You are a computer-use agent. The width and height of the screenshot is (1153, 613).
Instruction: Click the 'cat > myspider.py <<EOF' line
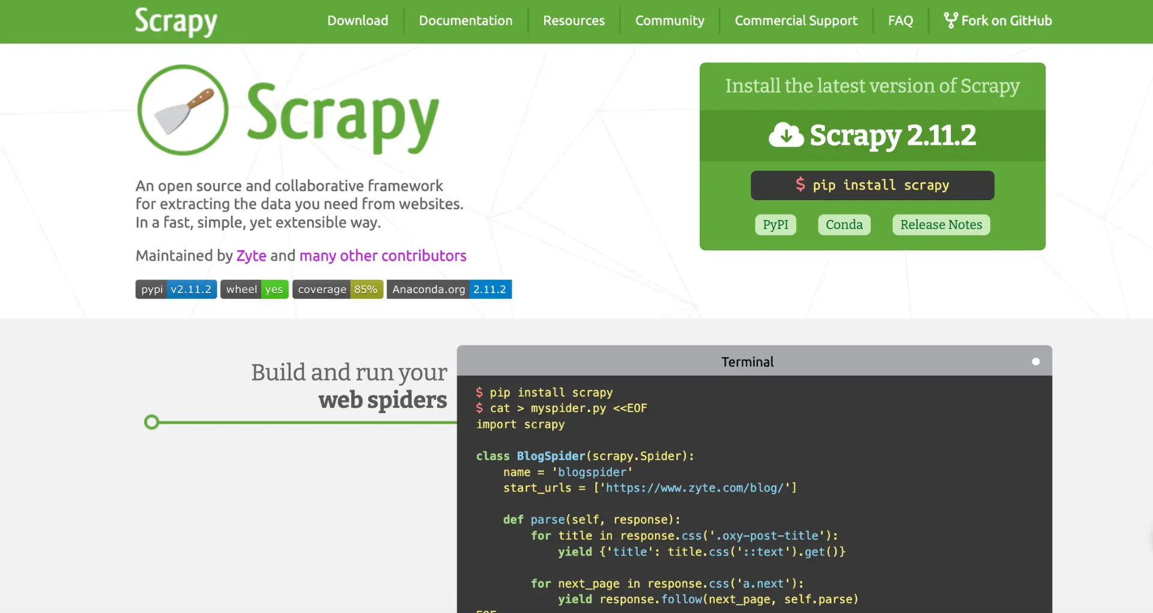tap(561, 408)
